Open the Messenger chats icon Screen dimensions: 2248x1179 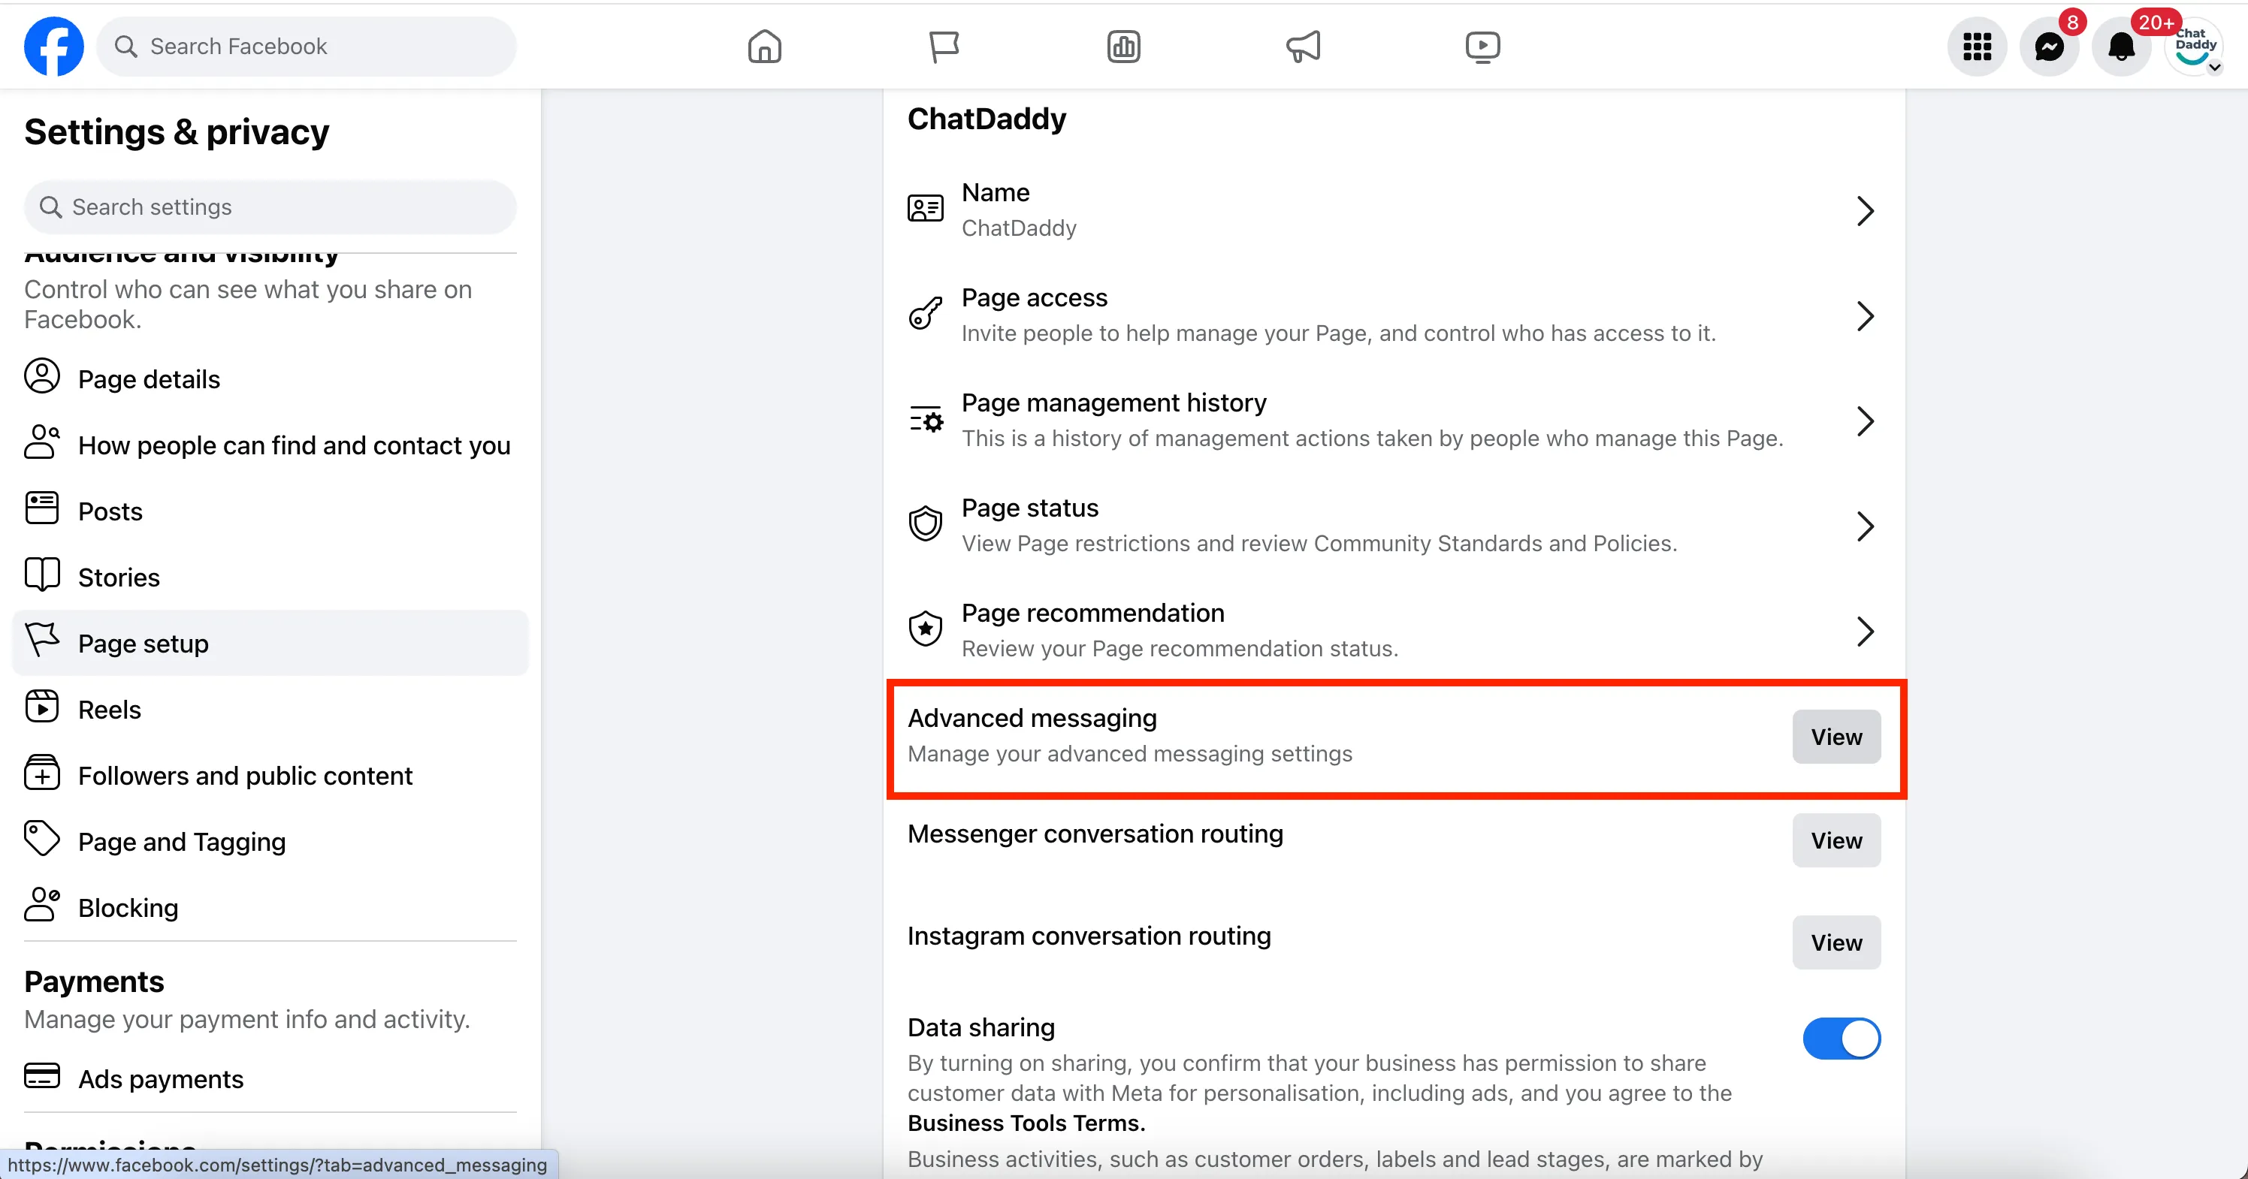(x=2049, y=47)
